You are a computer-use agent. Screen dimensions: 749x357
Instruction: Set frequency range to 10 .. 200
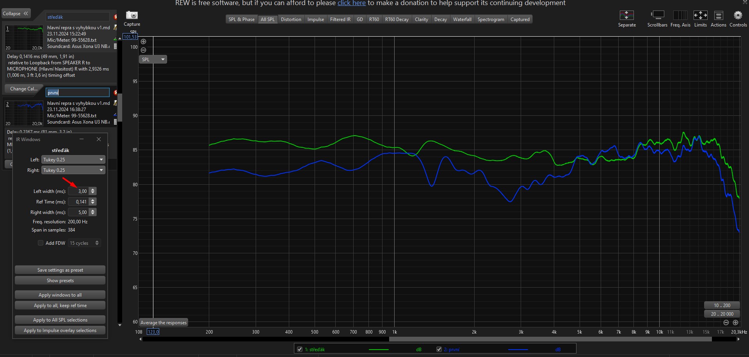[722, 306]
